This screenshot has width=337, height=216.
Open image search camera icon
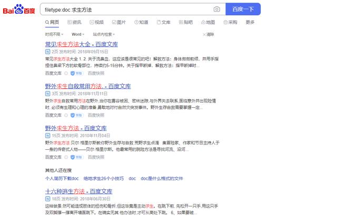coord(216,9)
